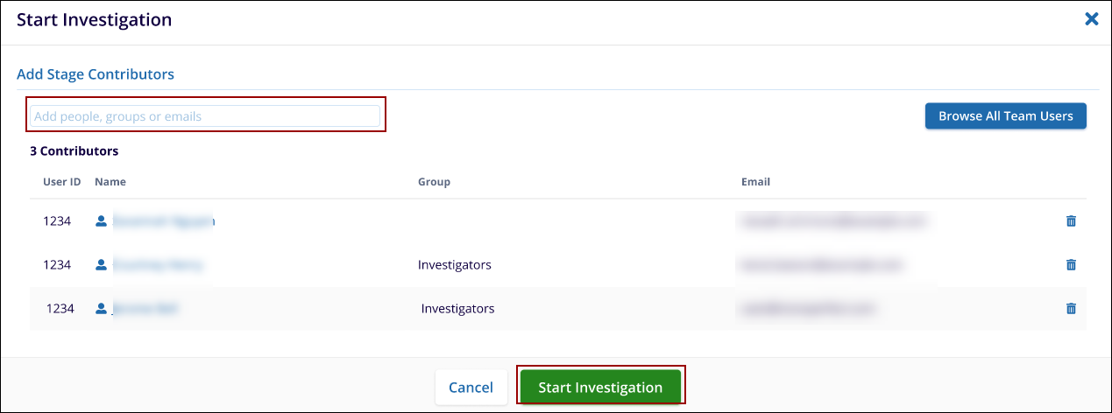
Task: Open Browse All Team Users
Action: tap(1005, 116)
